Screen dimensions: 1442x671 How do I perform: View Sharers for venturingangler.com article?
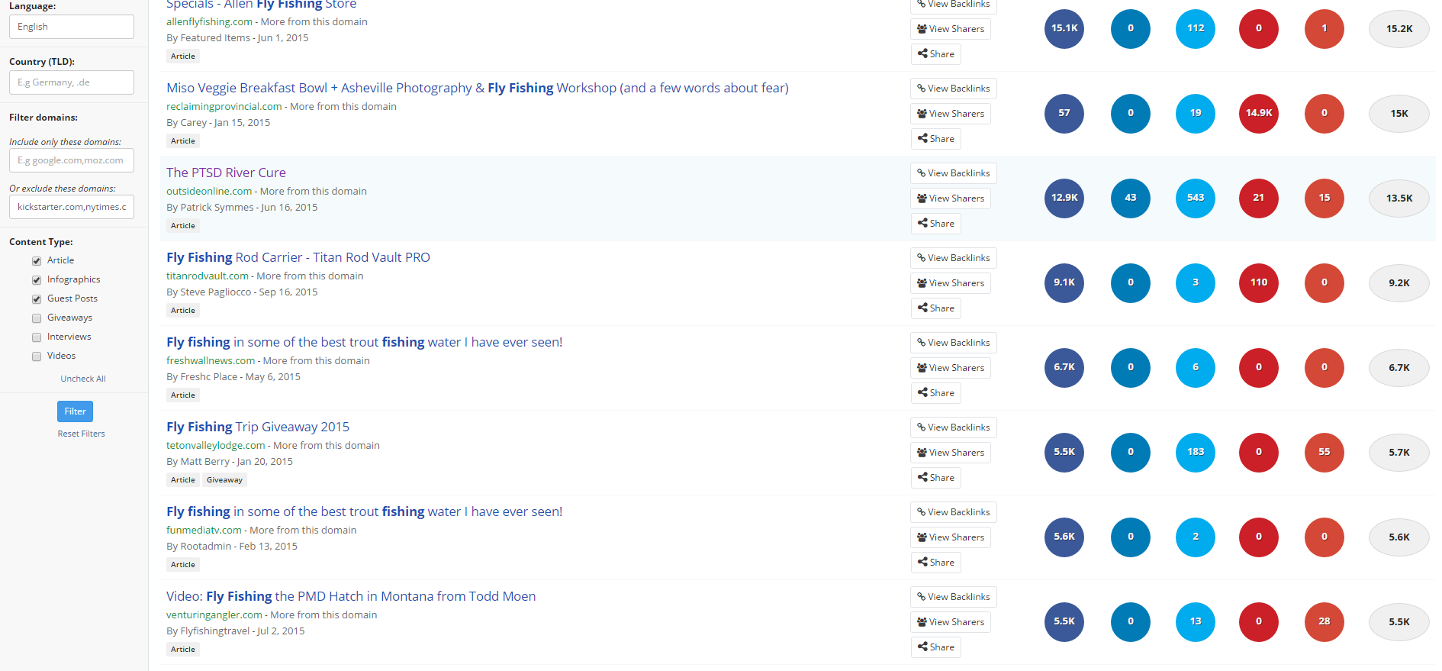pos(951,622)
